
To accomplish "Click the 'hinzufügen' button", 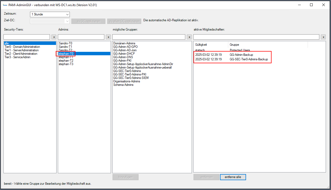I will coord(126,177).
